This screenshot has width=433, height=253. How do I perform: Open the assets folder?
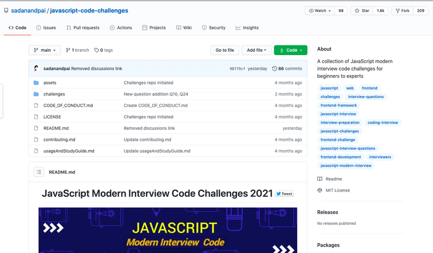tap(50, 83)
